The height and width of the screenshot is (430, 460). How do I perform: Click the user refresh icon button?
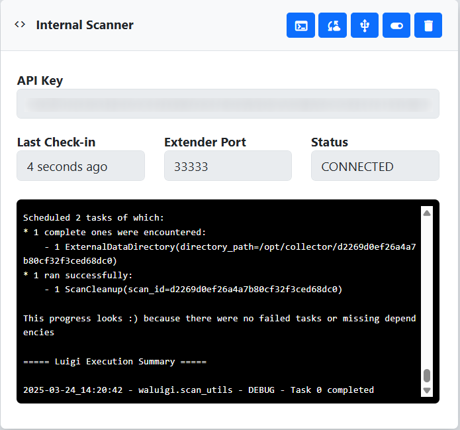332,26
